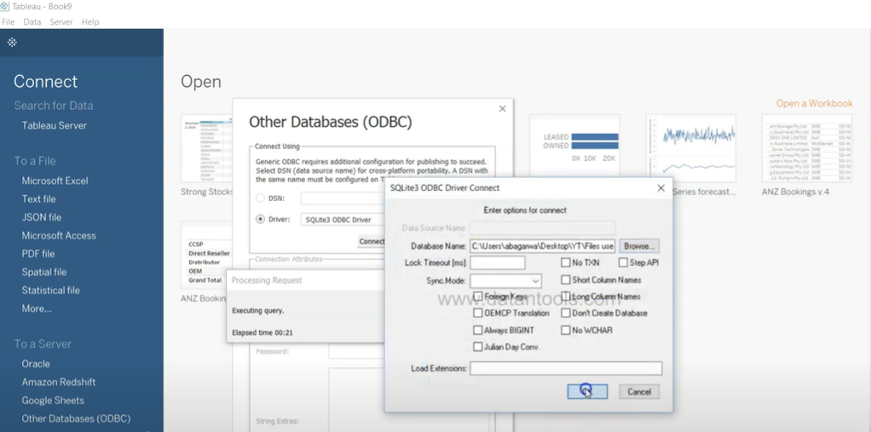Connect to a Spatial file
The width and height of the screenshot is (871, 432).
point(44,272)
